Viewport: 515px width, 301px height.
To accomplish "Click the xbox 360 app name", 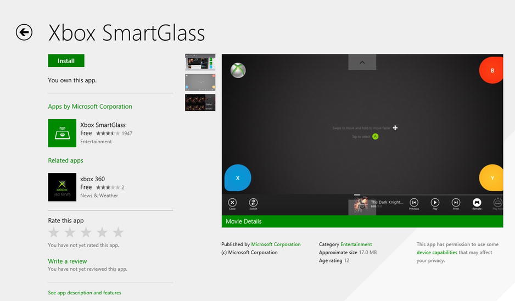I will (x=92, y=179).
